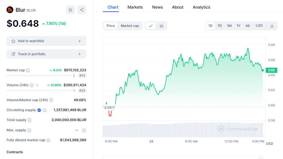Select the 7D time range button
Image resolution: width=283 pixels, height=159 pixels.
click(x=219, y=26)
